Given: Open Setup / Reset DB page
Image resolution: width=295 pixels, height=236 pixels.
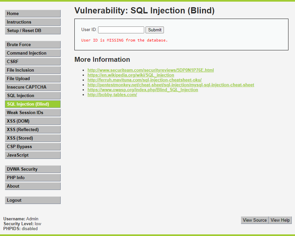Looking at the screenshot, I should [x=33, y=31].
